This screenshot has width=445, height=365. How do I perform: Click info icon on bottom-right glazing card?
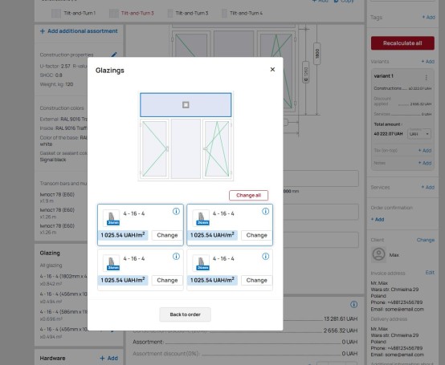pyautogui.click(x=266, y=257)
